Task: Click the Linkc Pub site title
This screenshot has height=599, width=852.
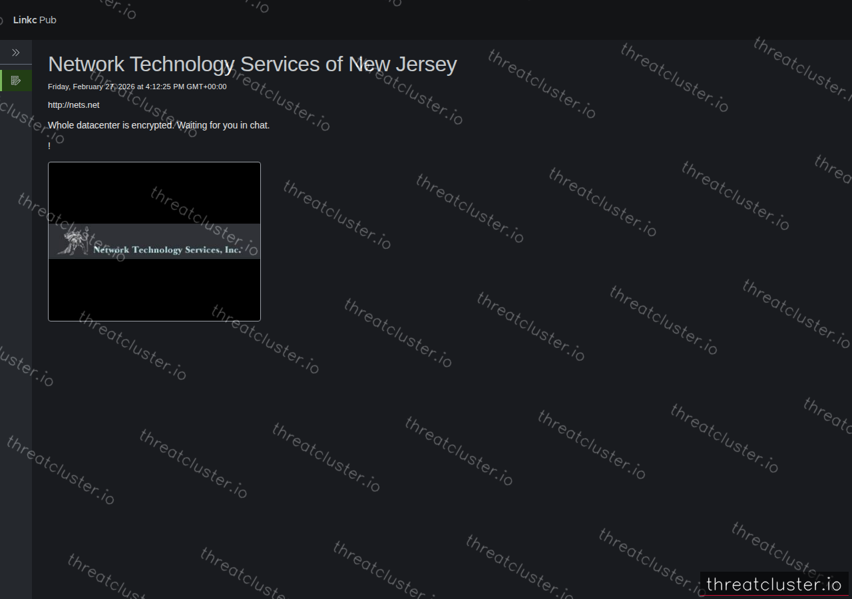Action: click(x=35, y=20)
